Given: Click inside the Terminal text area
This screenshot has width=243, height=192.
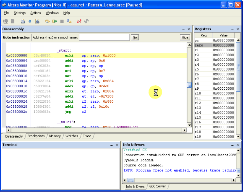Looking at the screenshot, I should point(61,169).
